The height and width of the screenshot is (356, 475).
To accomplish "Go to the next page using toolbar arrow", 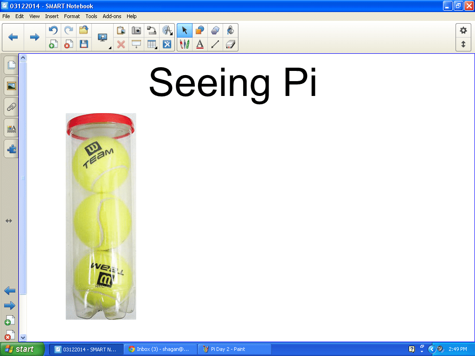I will [34, 37].
